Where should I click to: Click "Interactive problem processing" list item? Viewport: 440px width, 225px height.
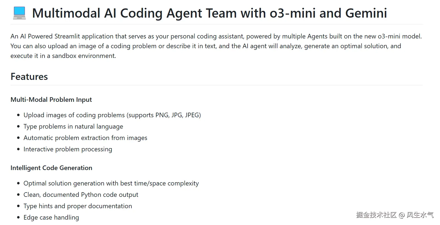[68, 149]
